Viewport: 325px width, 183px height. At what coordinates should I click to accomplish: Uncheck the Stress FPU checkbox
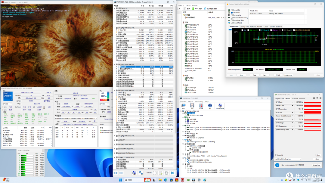pyautogui.click(x=232, y=13)
